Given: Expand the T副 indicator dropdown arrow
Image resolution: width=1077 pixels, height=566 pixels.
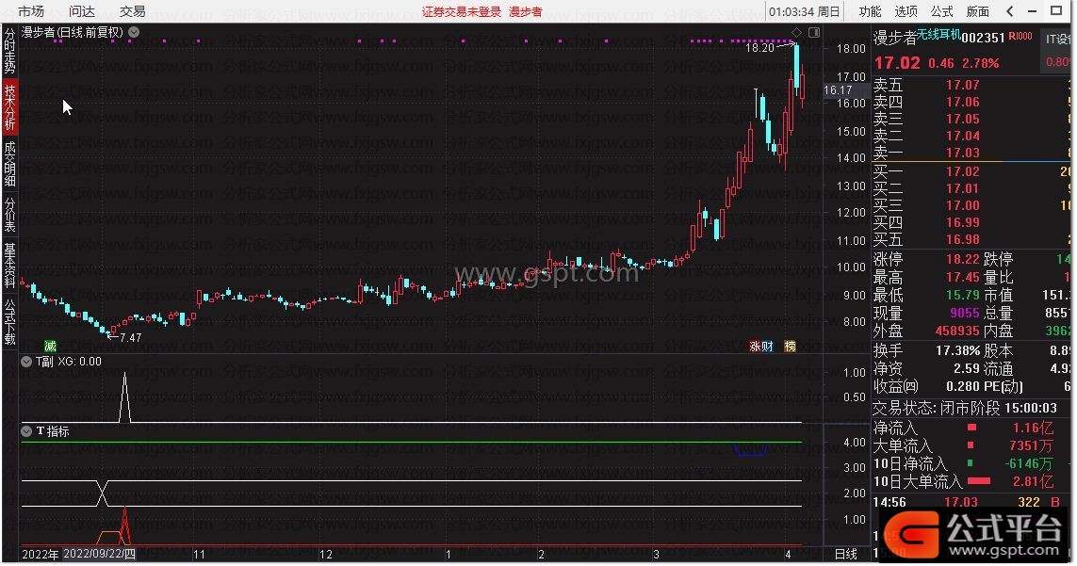Looking at the screenshot, I should (26, 362).
